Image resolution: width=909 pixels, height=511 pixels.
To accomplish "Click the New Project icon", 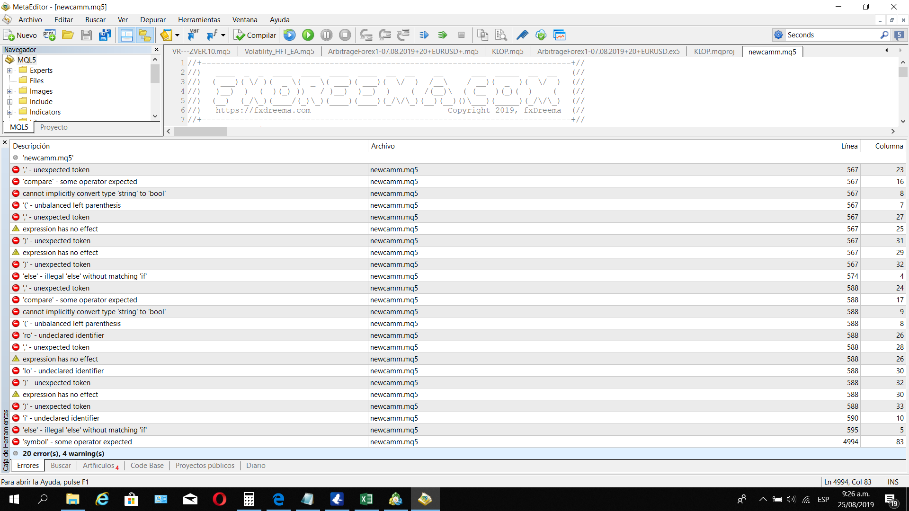I will tap(49, 35).
